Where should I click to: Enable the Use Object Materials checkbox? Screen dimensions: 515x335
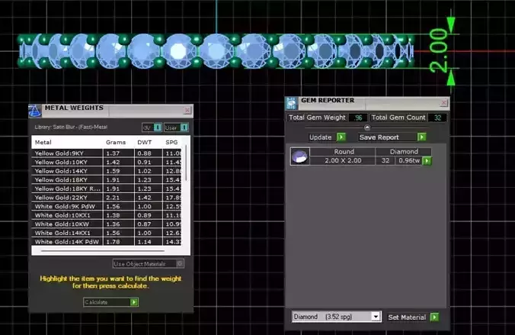tap(180, 263)
